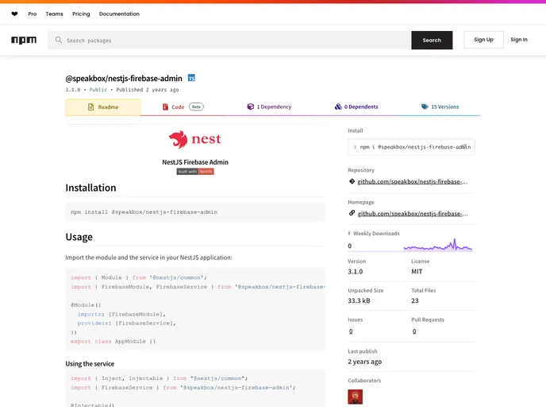This screenshot has height=407, width=546.
Task: Click the 'Using the service' heading
Action: [x=90, y=364]
